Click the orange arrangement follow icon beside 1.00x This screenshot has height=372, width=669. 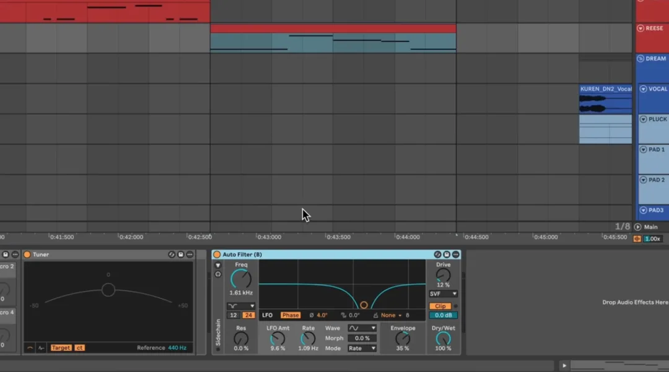pyautogui.click(x=637, y=239)
